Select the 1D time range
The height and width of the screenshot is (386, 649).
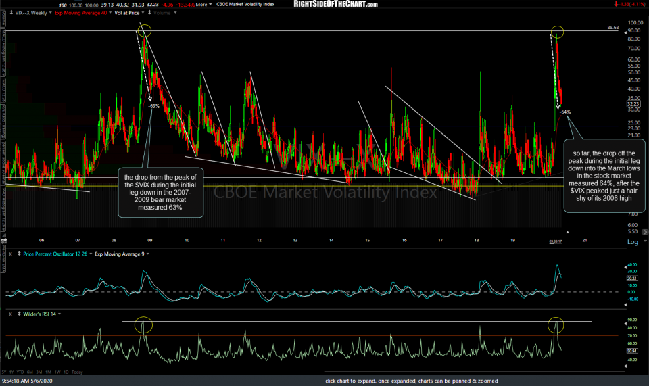(66, 372)
